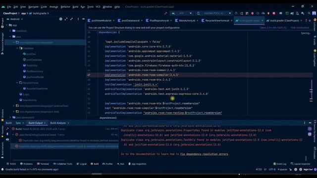317x178 pixels.
Task: Toggle the Profiler tool window
Action: [x=107, y=164]
